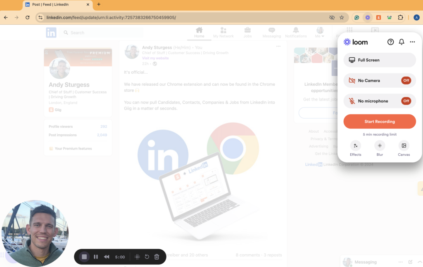The image size is (423, 267).
Task: Open the Chrome profile avatar A
Action: point(416,17)
